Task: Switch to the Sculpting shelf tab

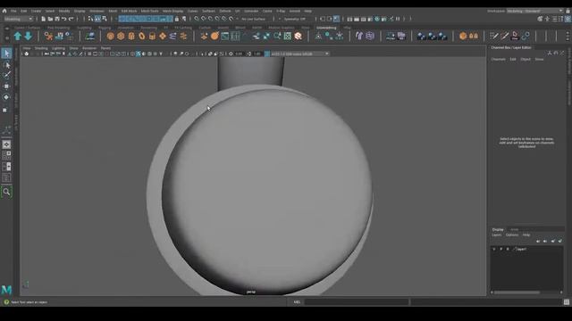Action: coord(84,28)
